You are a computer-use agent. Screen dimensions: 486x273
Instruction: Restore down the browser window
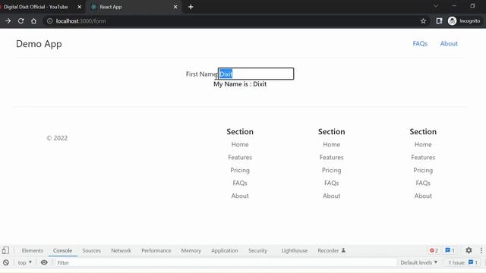click(472, 6)
